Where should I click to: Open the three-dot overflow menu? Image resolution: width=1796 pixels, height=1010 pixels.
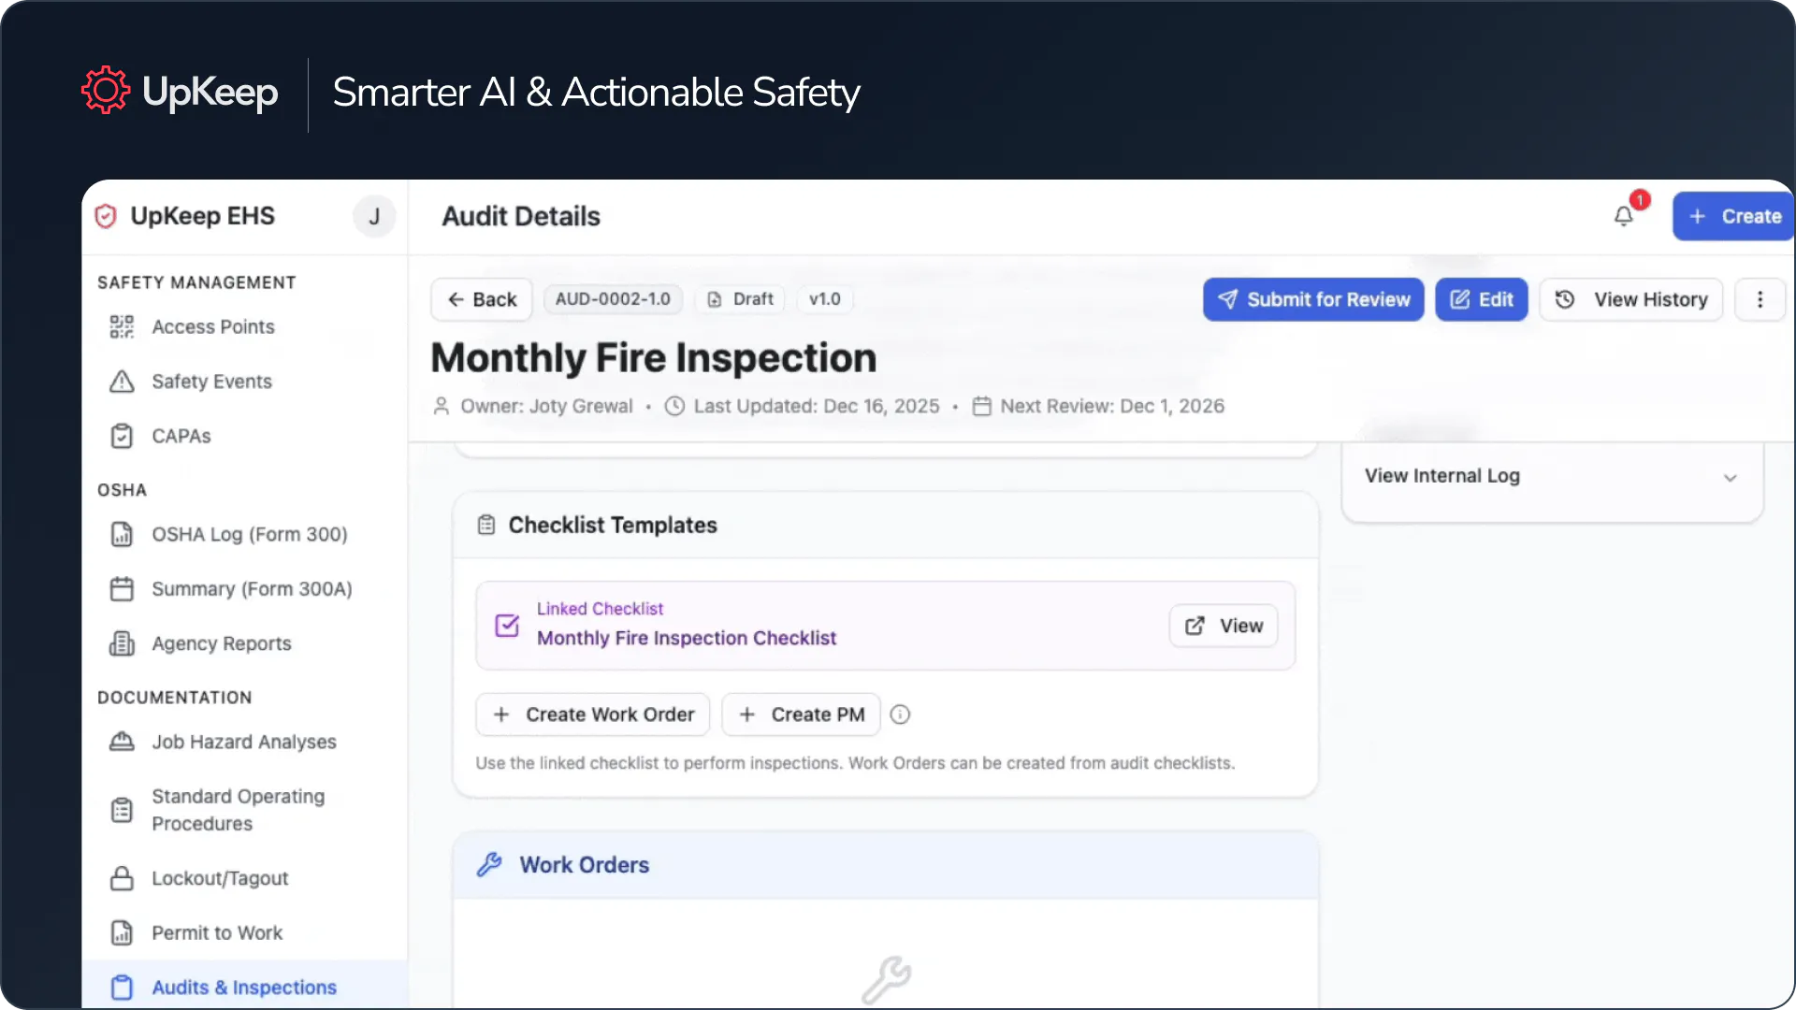click(1760, 299)
